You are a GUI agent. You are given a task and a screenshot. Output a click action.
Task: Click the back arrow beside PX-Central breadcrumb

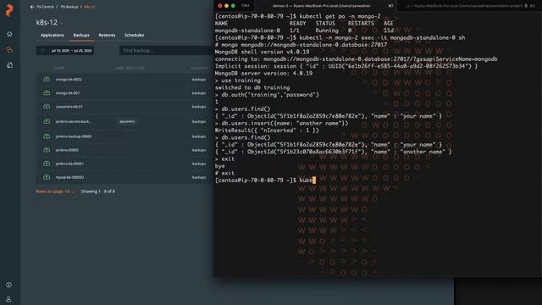pos(32,7)
